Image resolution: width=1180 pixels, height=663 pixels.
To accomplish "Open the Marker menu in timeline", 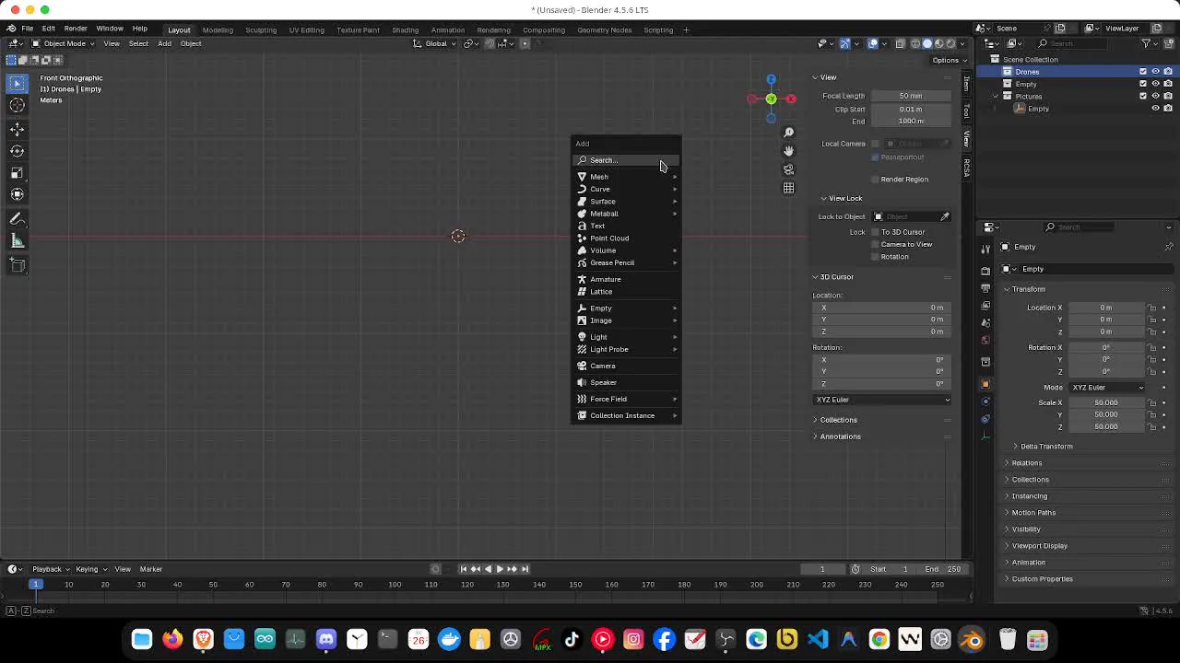I will (x=150, y=569).
